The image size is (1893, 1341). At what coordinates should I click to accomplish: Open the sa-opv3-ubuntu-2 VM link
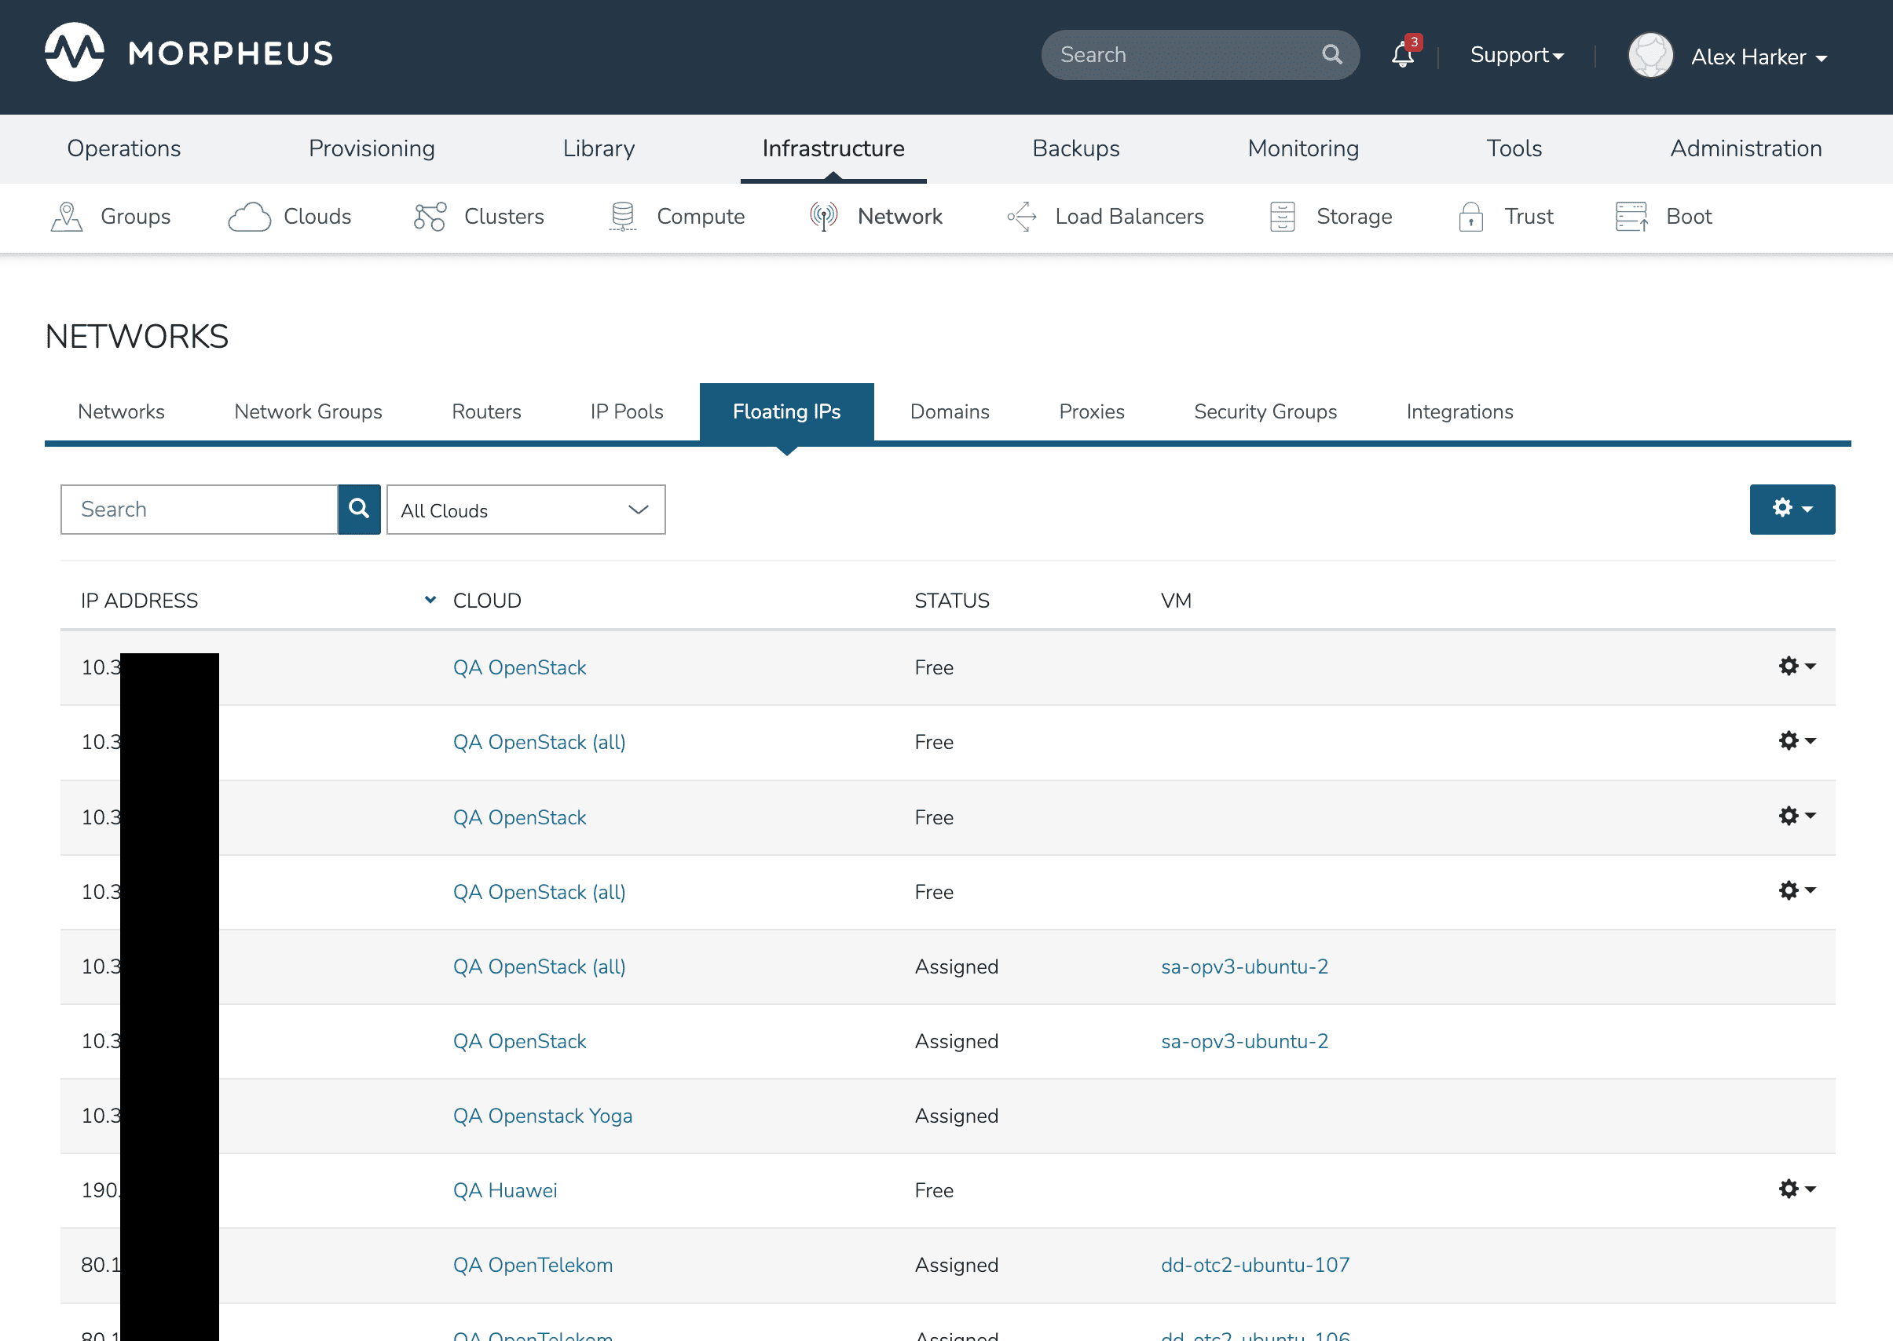point(1244,966)
